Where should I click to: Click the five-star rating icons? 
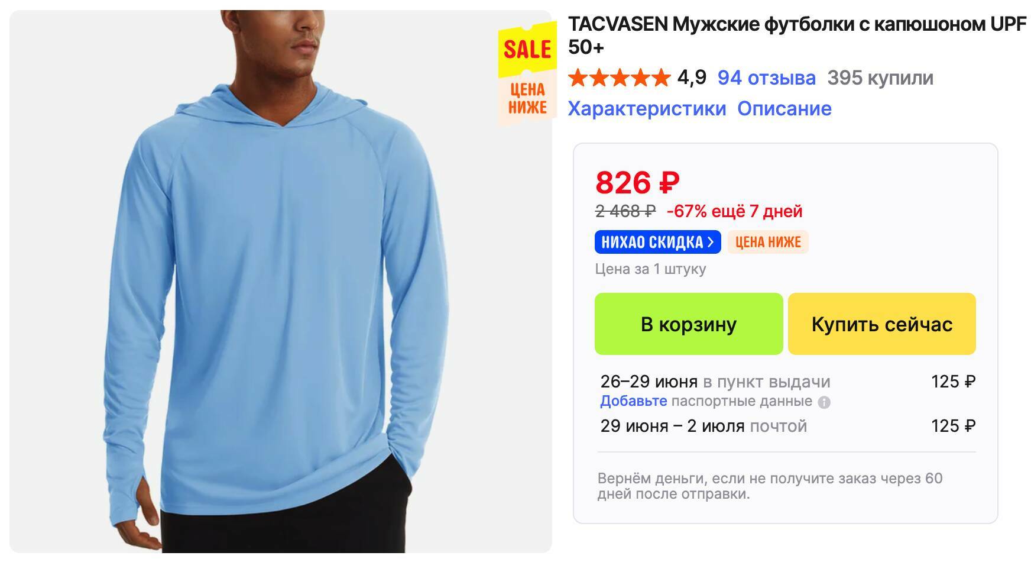click(x=619, y=77)
